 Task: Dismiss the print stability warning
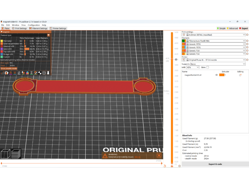pos(159,156)
